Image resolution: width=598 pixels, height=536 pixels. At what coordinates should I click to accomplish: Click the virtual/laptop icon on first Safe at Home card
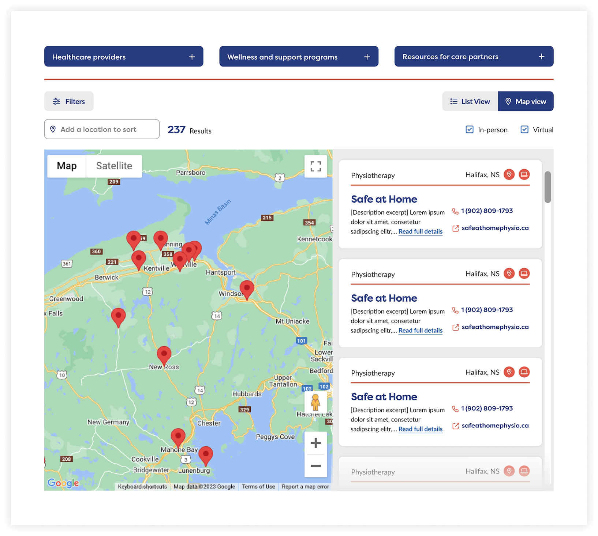tap(524, 174)
